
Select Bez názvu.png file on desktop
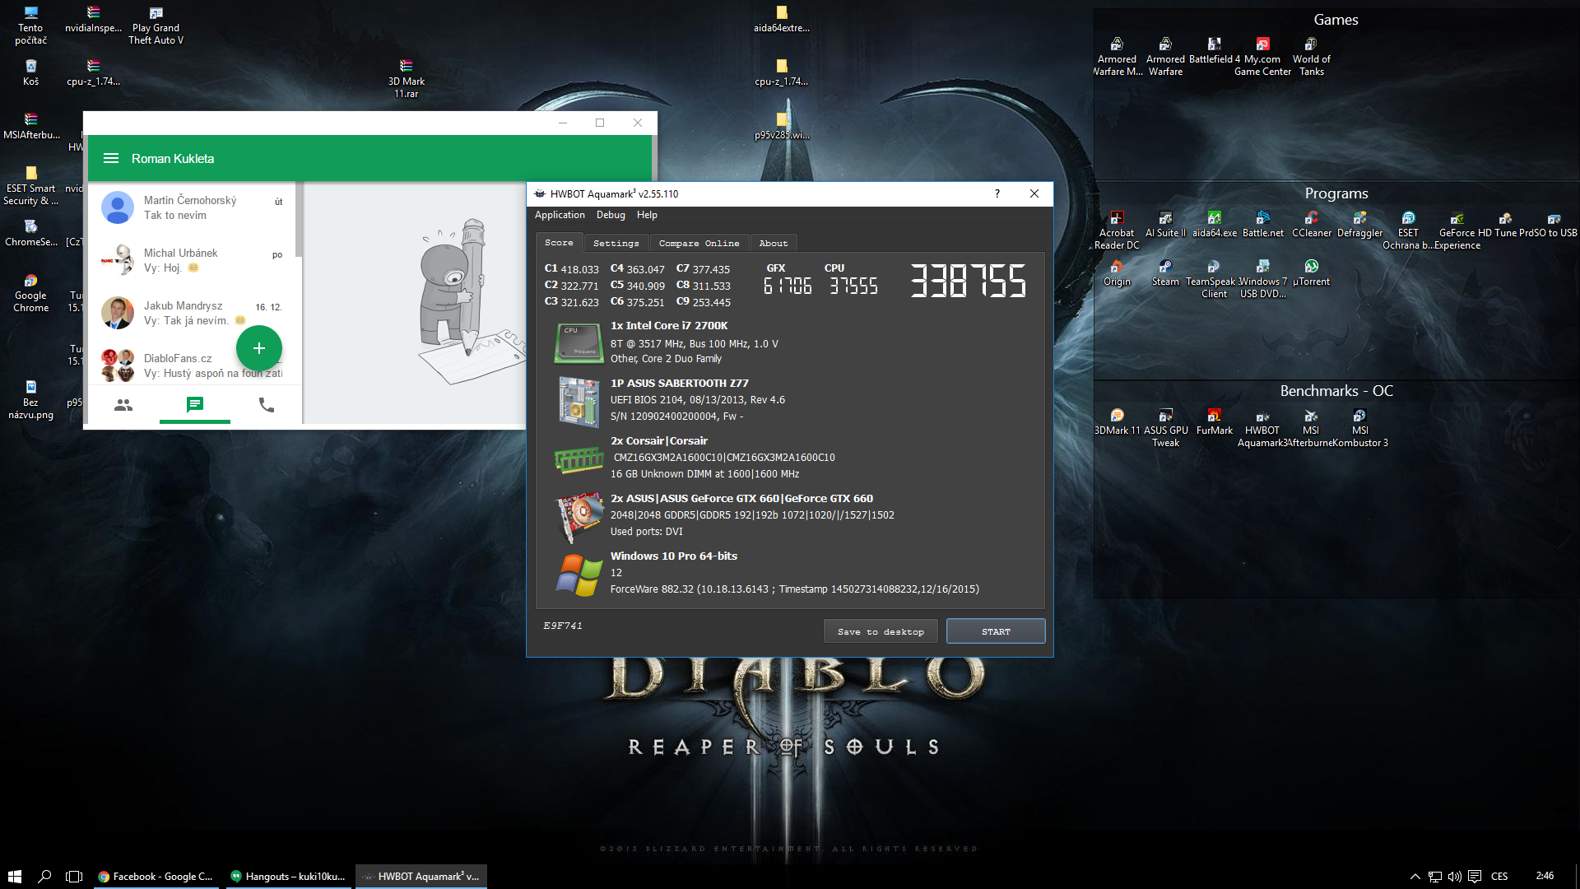30,400
